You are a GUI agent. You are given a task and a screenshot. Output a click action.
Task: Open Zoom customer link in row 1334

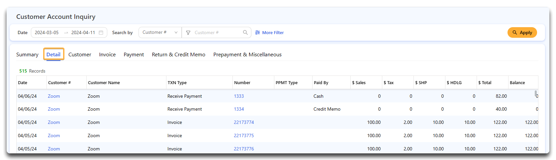point(54,109)
